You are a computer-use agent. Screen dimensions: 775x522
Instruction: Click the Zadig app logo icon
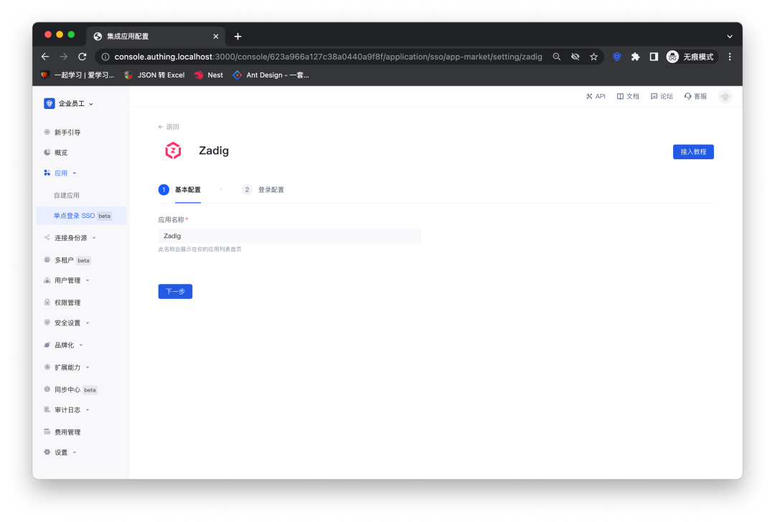(173, 151)
